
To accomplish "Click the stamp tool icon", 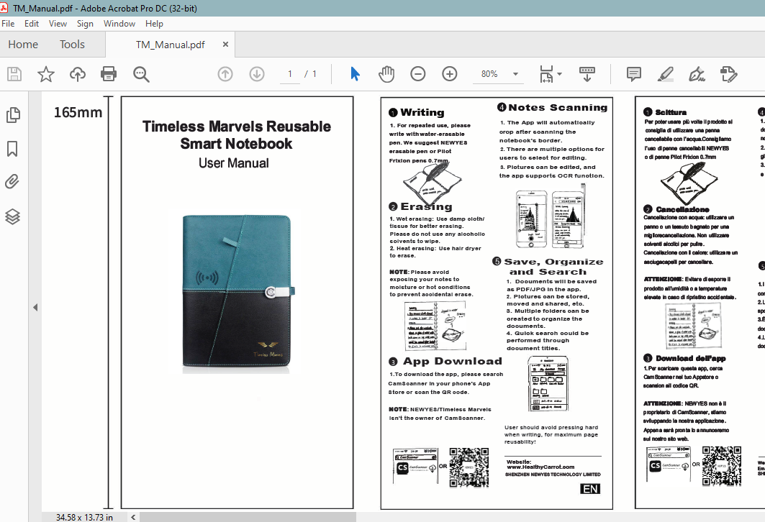I will click(728, 74).
